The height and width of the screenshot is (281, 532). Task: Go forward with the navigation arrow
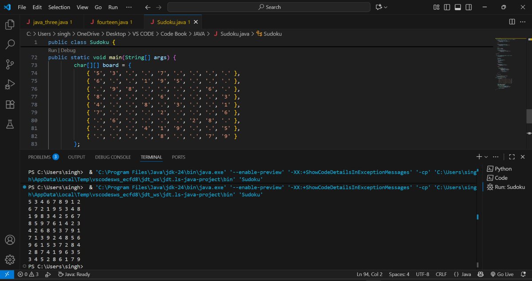pos(159,7)
